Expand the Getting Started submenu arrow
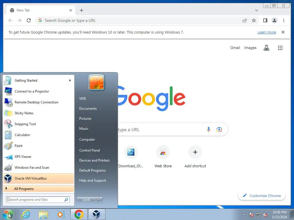294x220 pixels. pos(70,80)
